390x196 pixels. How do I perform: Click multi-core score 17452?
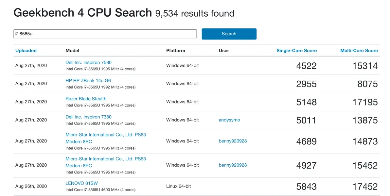tap(365, 187)
